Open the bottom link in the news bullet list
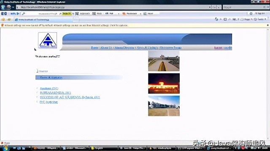Screen dimensions: 270x151 coord(49,102)
